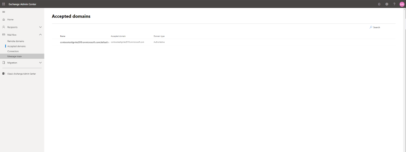
Task: Go to Home in navigation
Action: (x=10, y=19)
